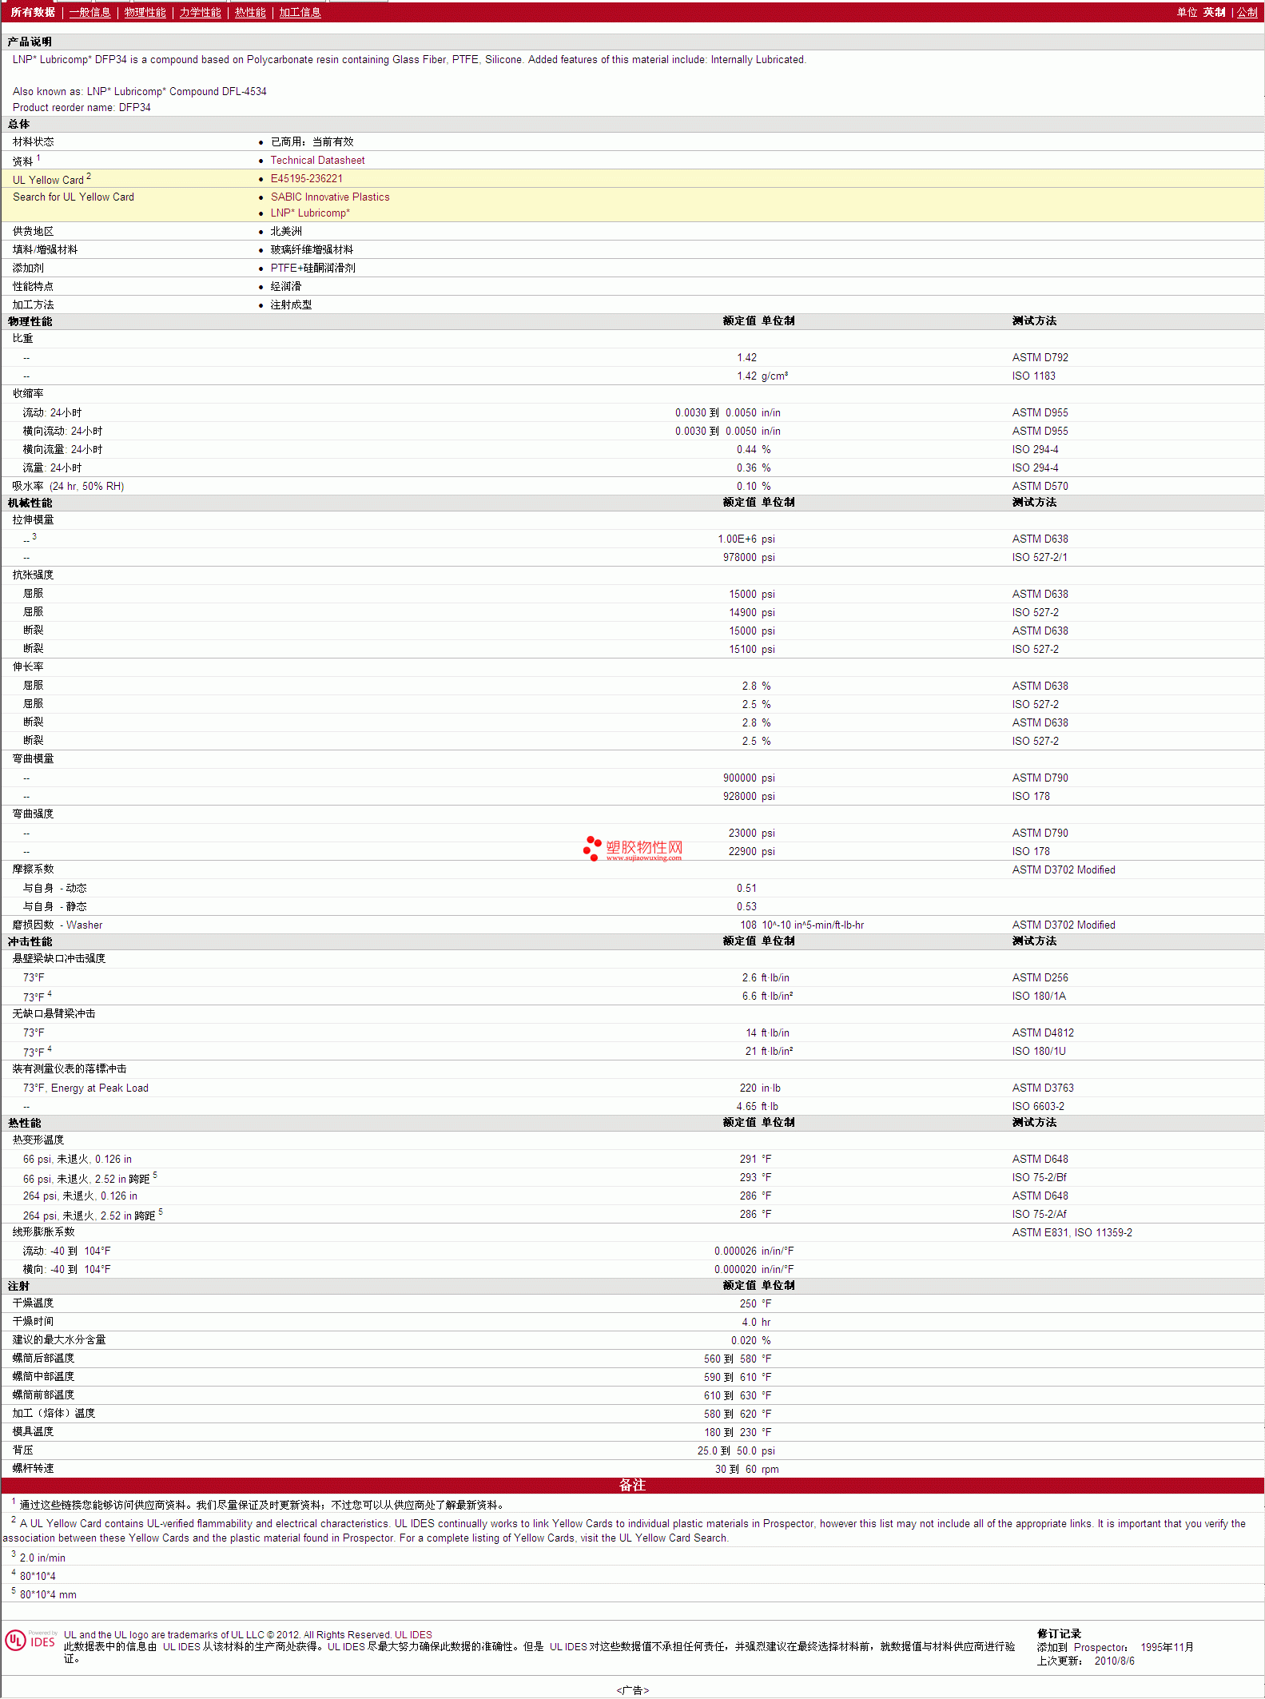Open UL Yellow Card E45195-236221
Image resolution: width=1265 pixels, height=1699 pixels.
click(x=306, y=178)
